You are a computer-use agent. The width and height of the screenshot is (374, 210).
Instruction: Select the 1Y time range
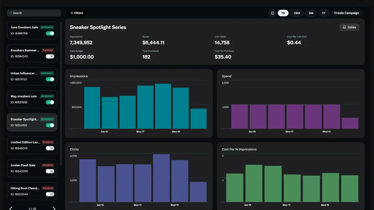(x=324, y=13)
